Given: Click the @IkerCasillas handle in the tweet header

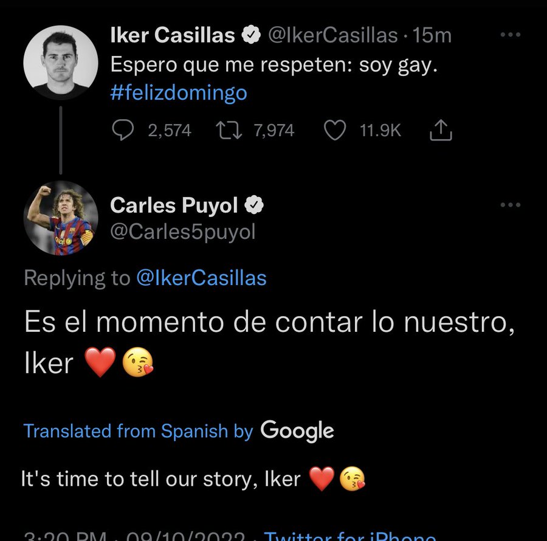Looking at the screenshot, I should [332, 36].
